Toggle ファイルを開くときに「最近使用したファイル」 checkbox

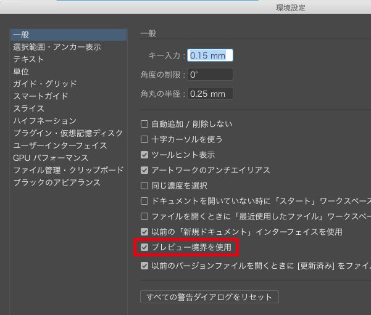144,216
